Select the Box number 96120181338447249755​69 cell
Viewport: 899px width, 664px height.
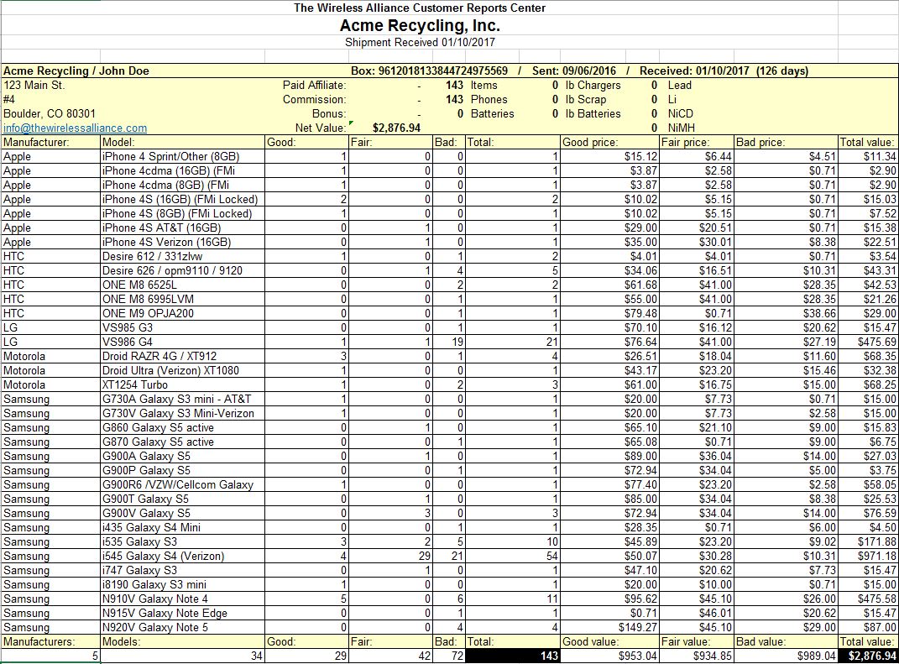430,71
